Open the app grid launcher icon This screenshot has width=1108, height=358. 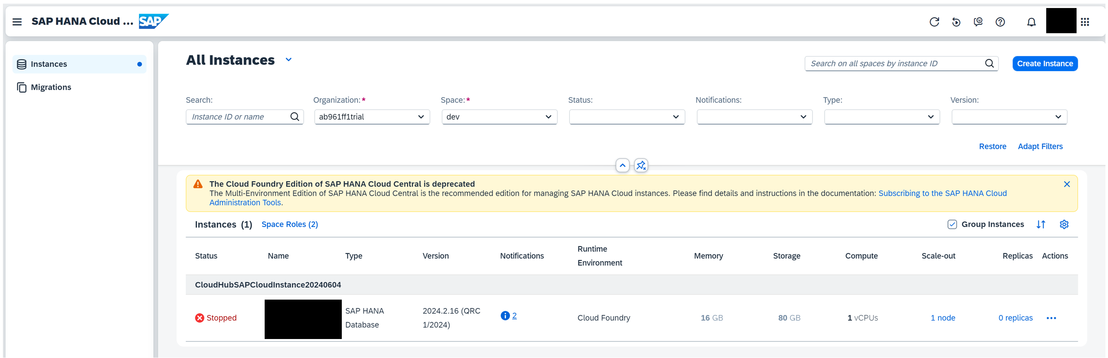(1085, 22)
